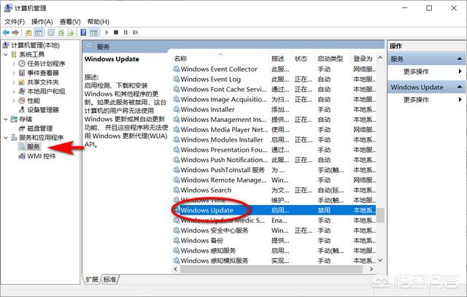Click the Back arrow toolbar icon
This screenshot has height=297, width=467.
click(x=6, y=32)
